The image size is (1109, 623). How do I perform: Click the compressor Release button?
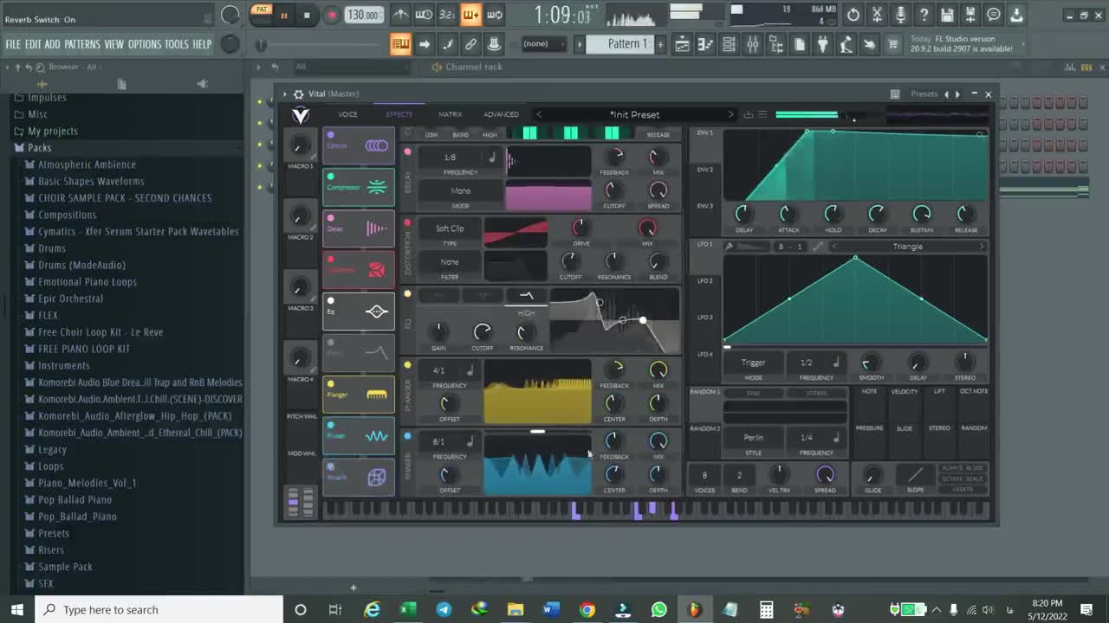coord(658,135)
